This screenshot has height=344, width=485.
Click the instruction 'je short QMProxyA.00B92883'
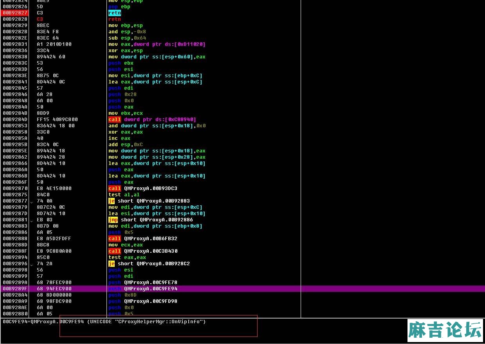tap(149, 201)
